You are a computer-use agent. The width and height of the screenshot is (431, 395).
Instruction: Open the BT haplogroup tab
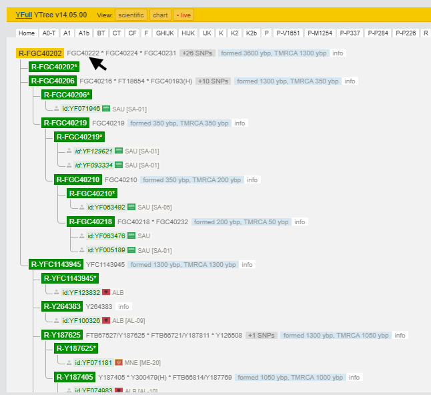coord(101,33)
